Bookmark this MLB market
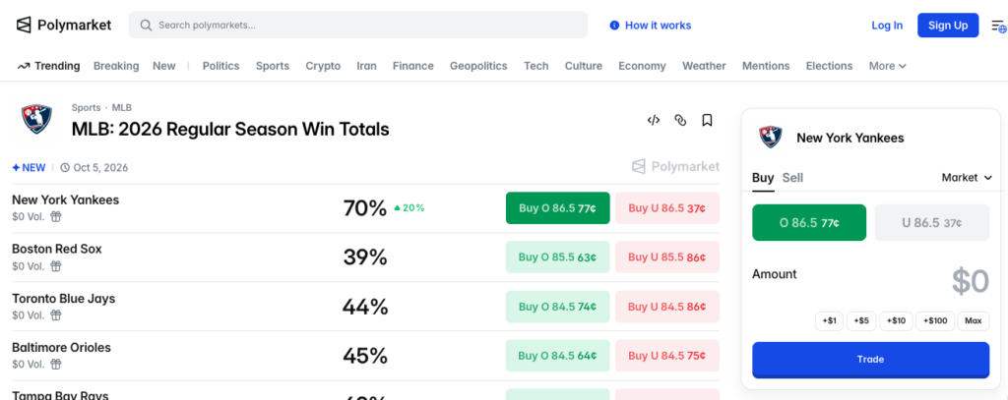The height and width of the screenshot is (400, 1008). tap(707, 120)
